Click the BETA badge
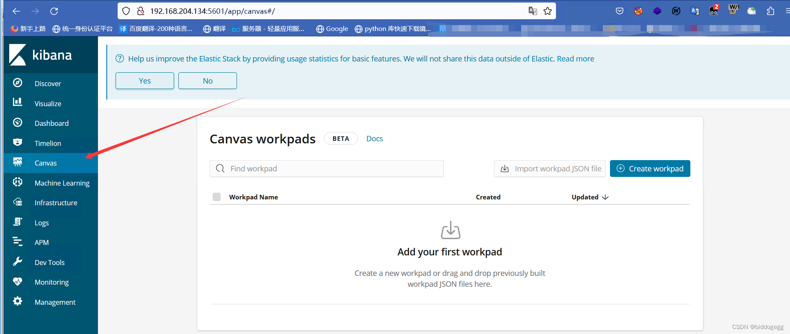Screen dimensions: 790x334 [341, 138]
